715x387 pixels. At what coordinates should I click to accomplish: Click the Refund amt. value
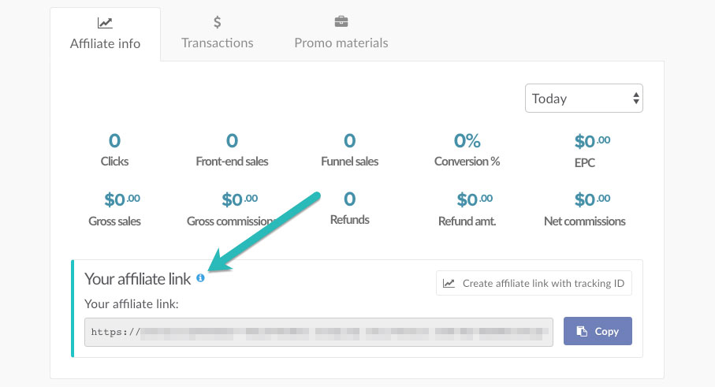click(x=475, y=199)
